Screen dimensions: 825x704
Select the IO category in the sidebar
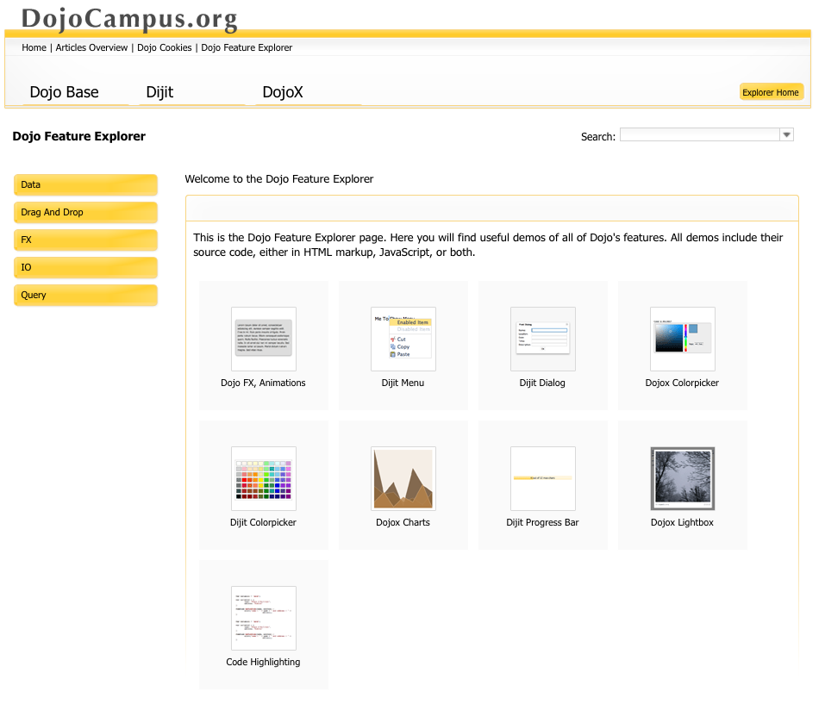tap(85, 267)
